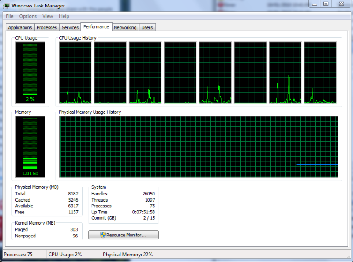Open the File menu
The height and width of the screenshot is (262, 353).
pyautogui.click(x=9, y=16)
